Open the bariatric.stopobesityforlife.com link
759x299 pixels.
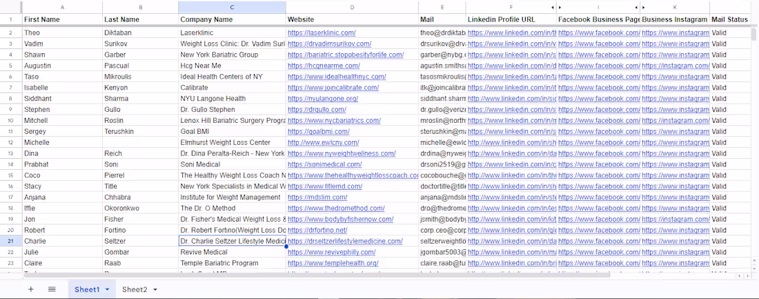(x=346, y=55)
